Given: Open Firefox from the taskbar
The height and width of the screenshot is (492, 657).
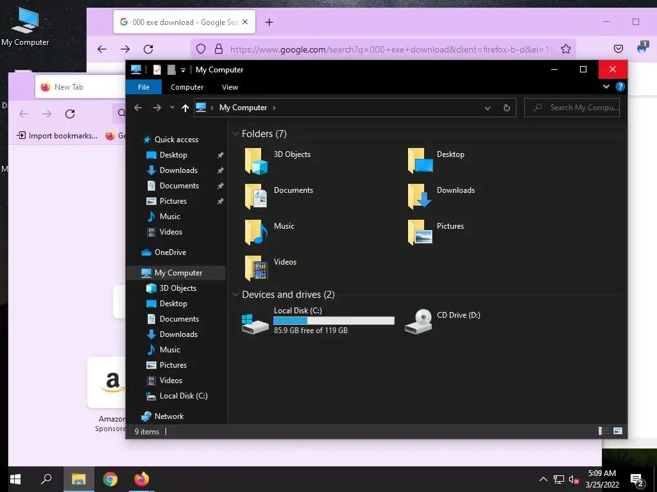Looking at the screenshot, I should 142,479.
